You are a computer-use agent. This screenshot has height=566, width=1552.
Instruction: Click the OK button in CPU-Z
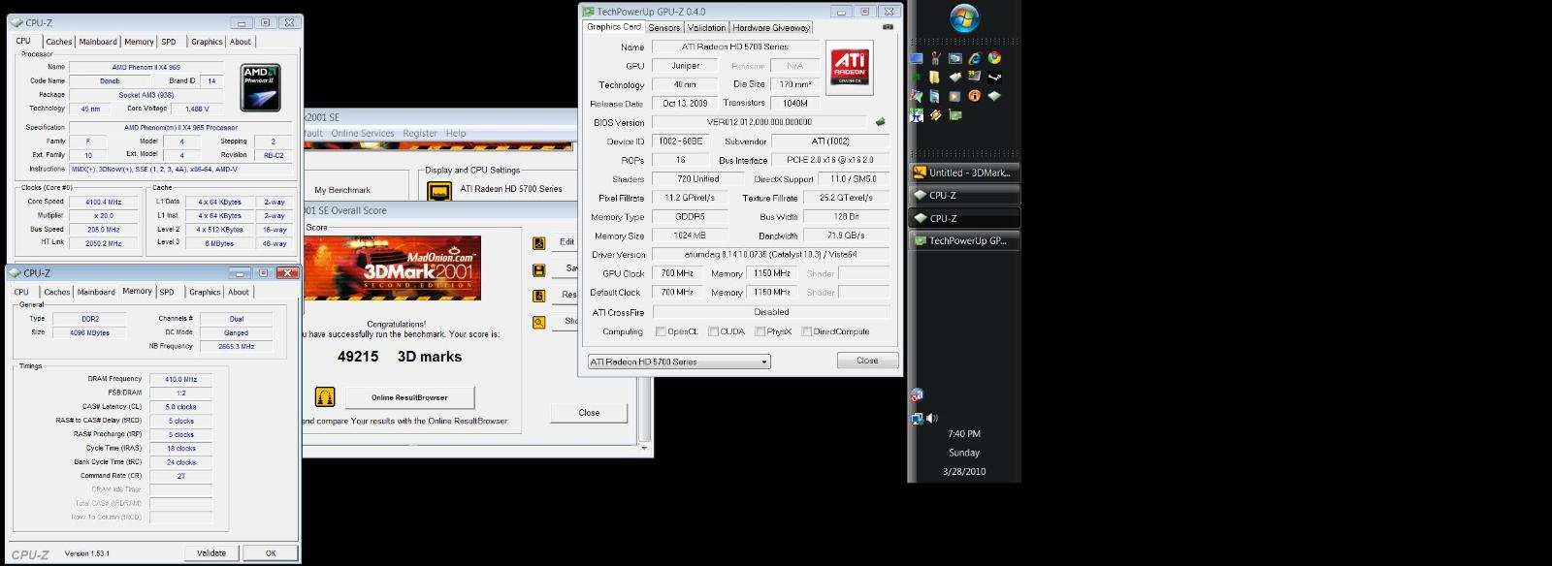271,552
